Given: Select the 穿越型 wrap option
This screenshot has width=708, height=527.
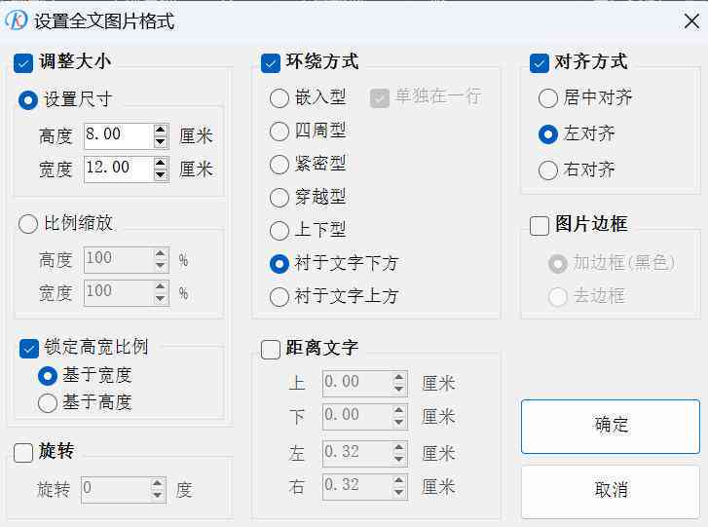Looking at the screenshot, I should click(279, 198).
